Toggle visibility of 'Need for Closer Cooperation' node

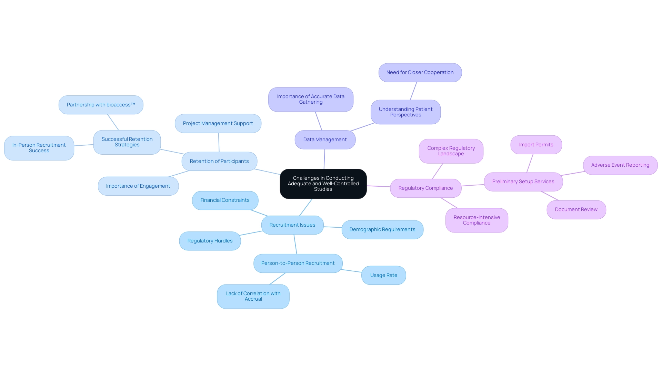[419, 72]
